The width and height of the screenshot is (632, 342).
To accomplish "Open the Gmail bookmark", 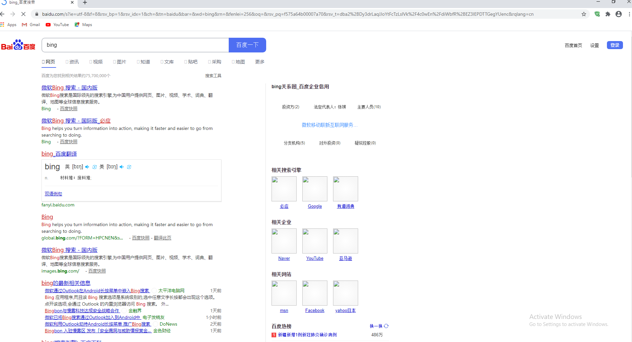I will click(x=31, y=25).
